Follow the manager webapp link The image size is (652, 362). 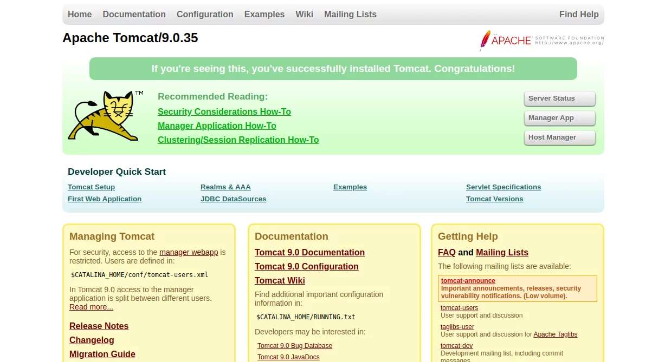189,252
